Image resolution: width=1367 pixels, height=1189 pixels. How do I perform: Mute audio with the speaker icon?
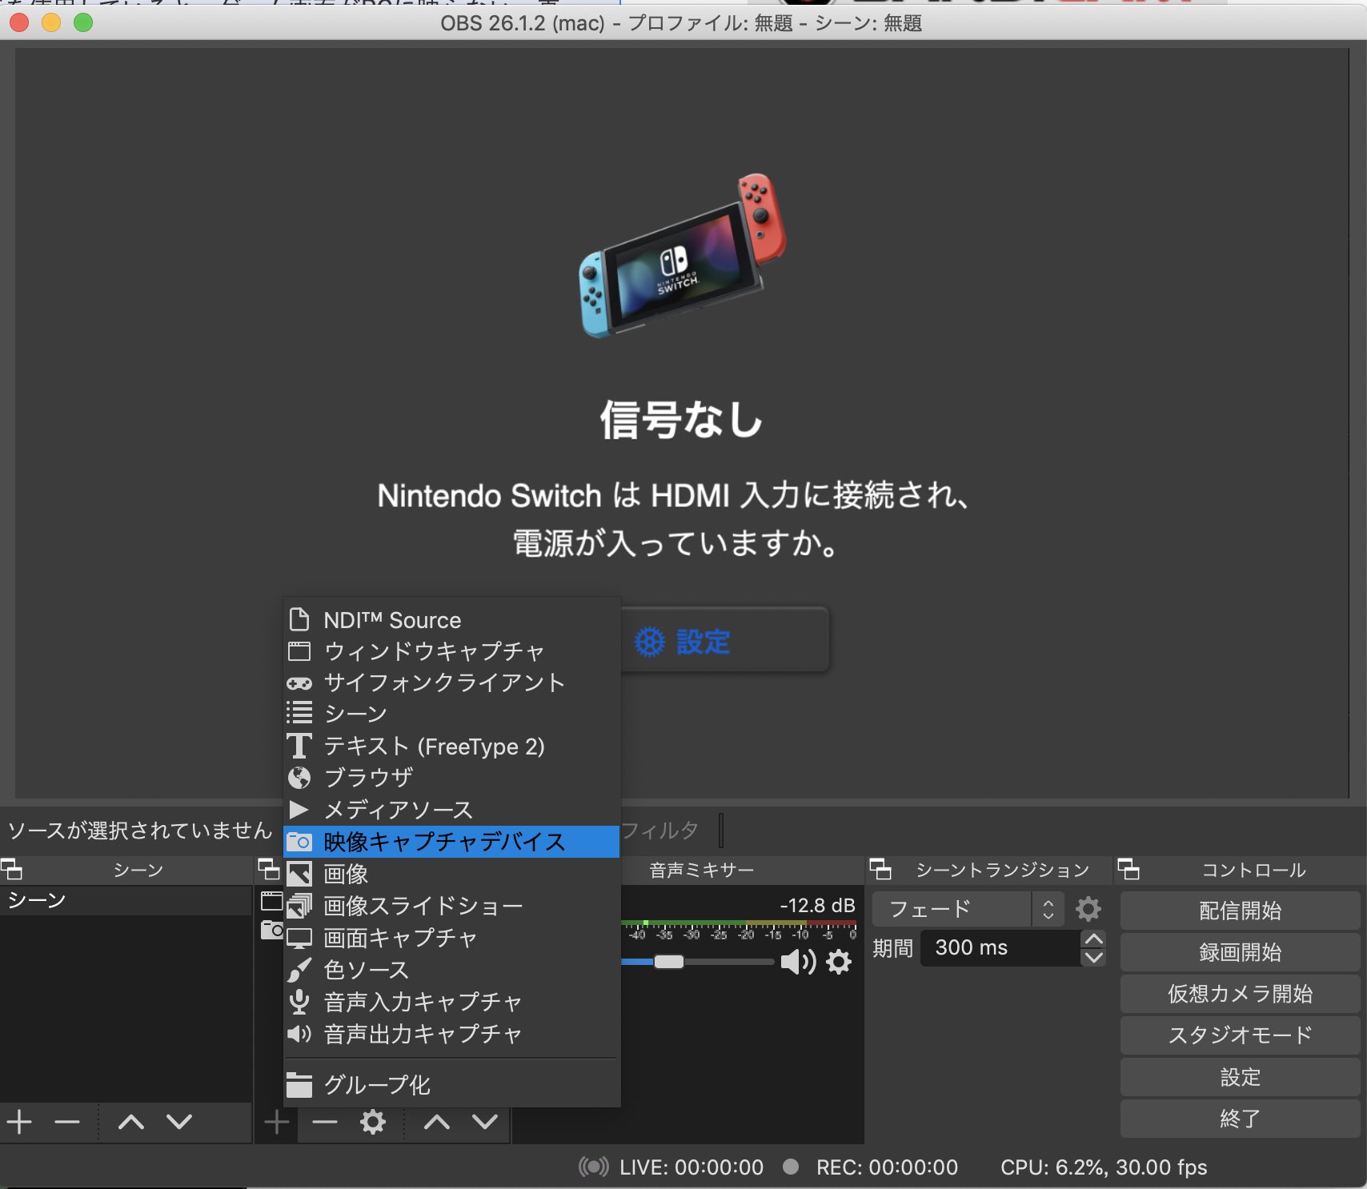(x=798, y=962)
